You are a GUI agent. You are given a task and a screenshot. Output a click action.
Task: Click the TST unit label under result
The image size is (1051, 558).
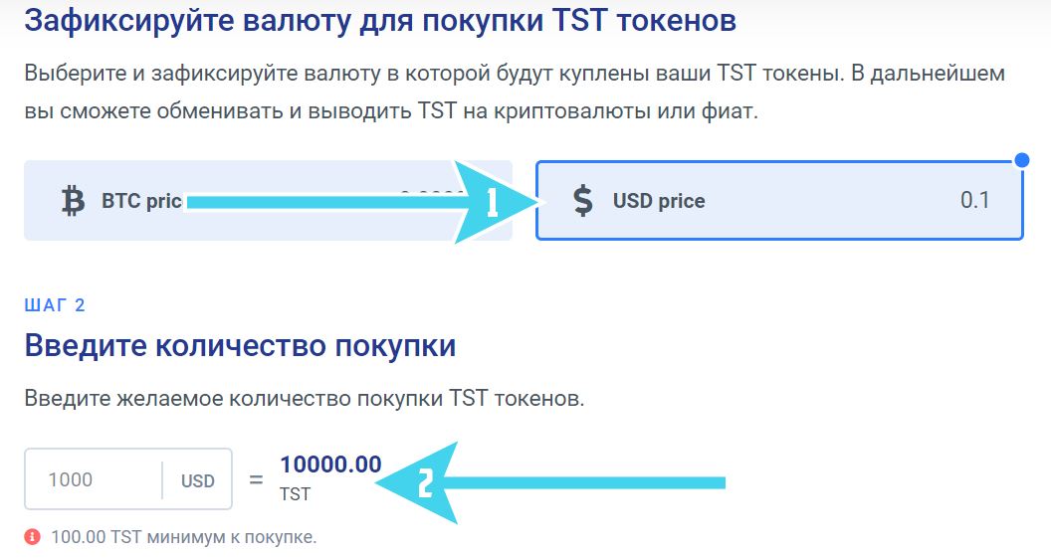295,494
